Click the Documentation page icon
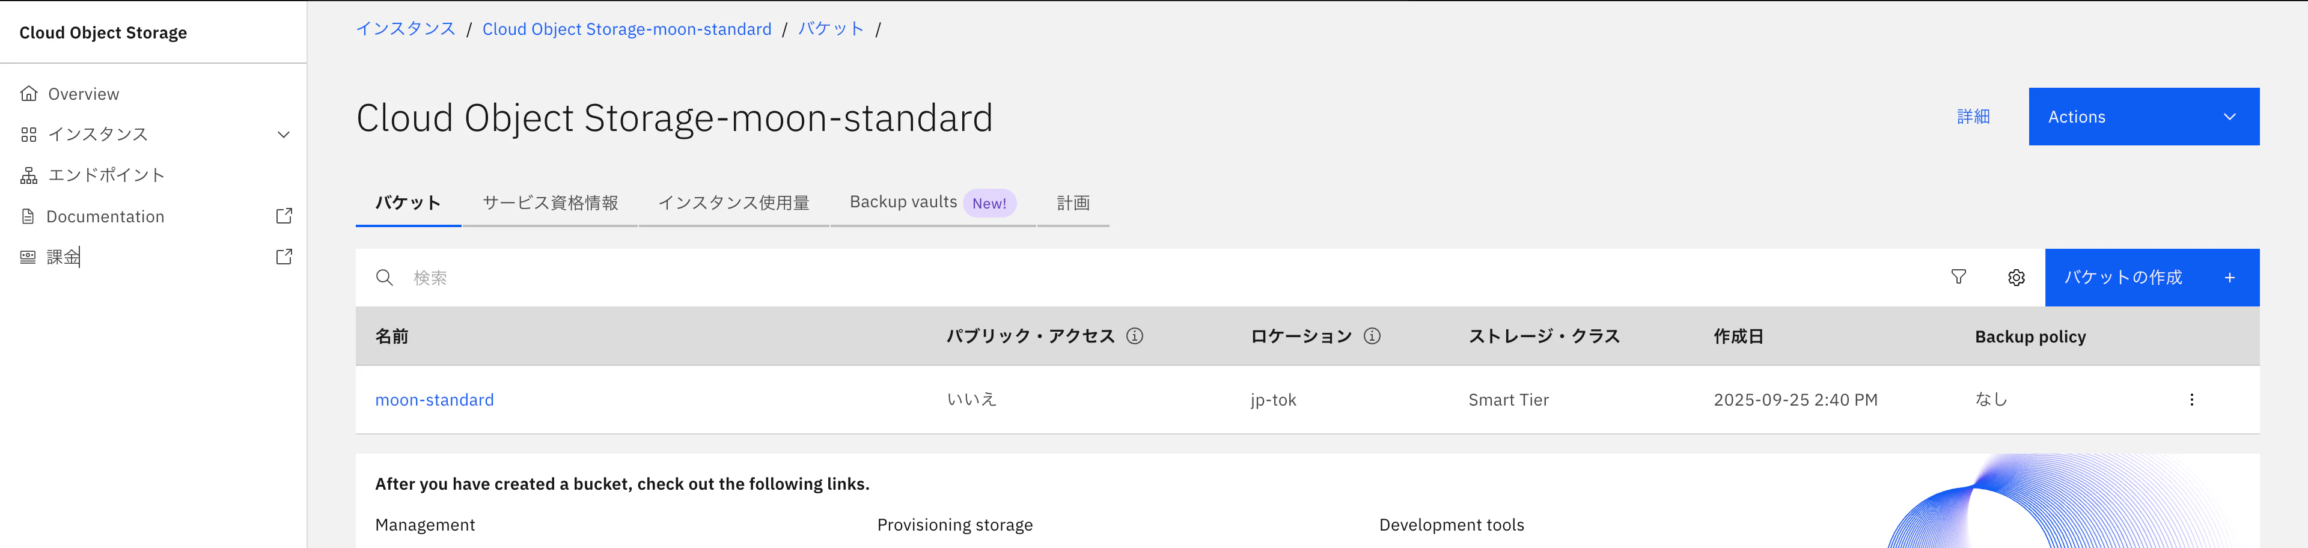 pyautogui.click(x=28, y=217)
